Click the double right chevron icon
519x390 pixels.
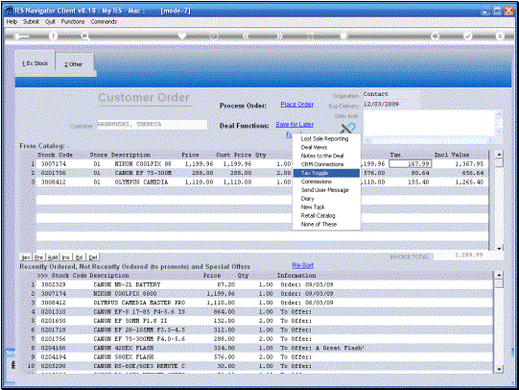click(x=280, y=36)
